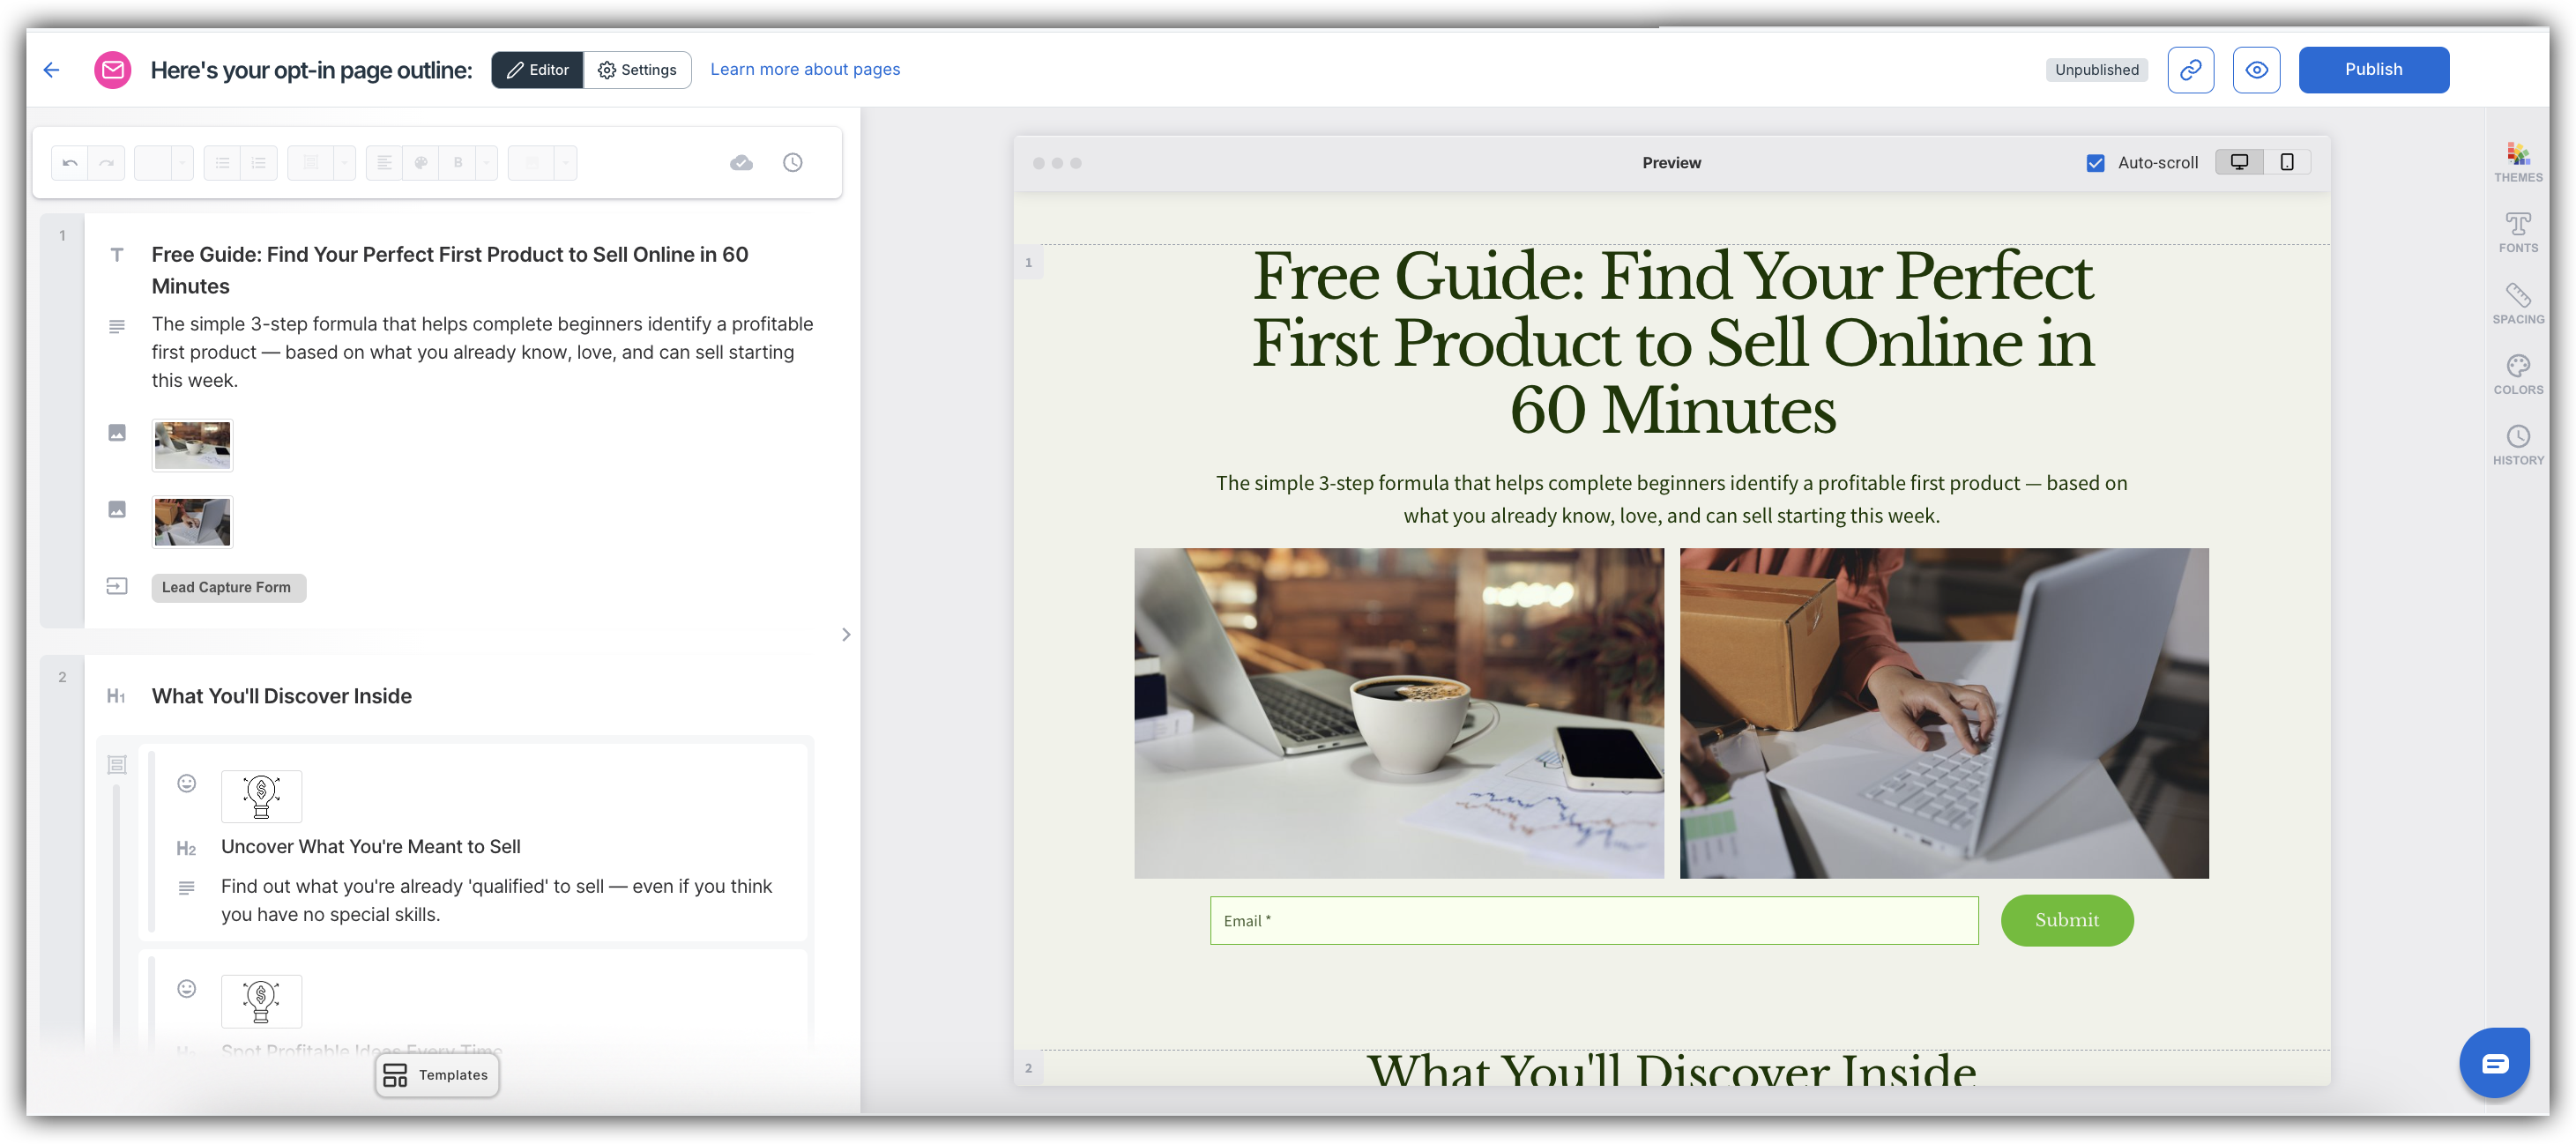Select the Editor tab

click(x=537, y=70)
